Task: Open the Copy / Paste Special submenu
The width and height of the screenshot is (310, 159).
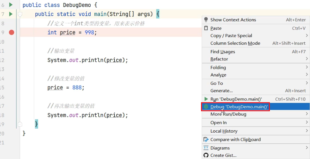Action: click(x=255, y=36)
